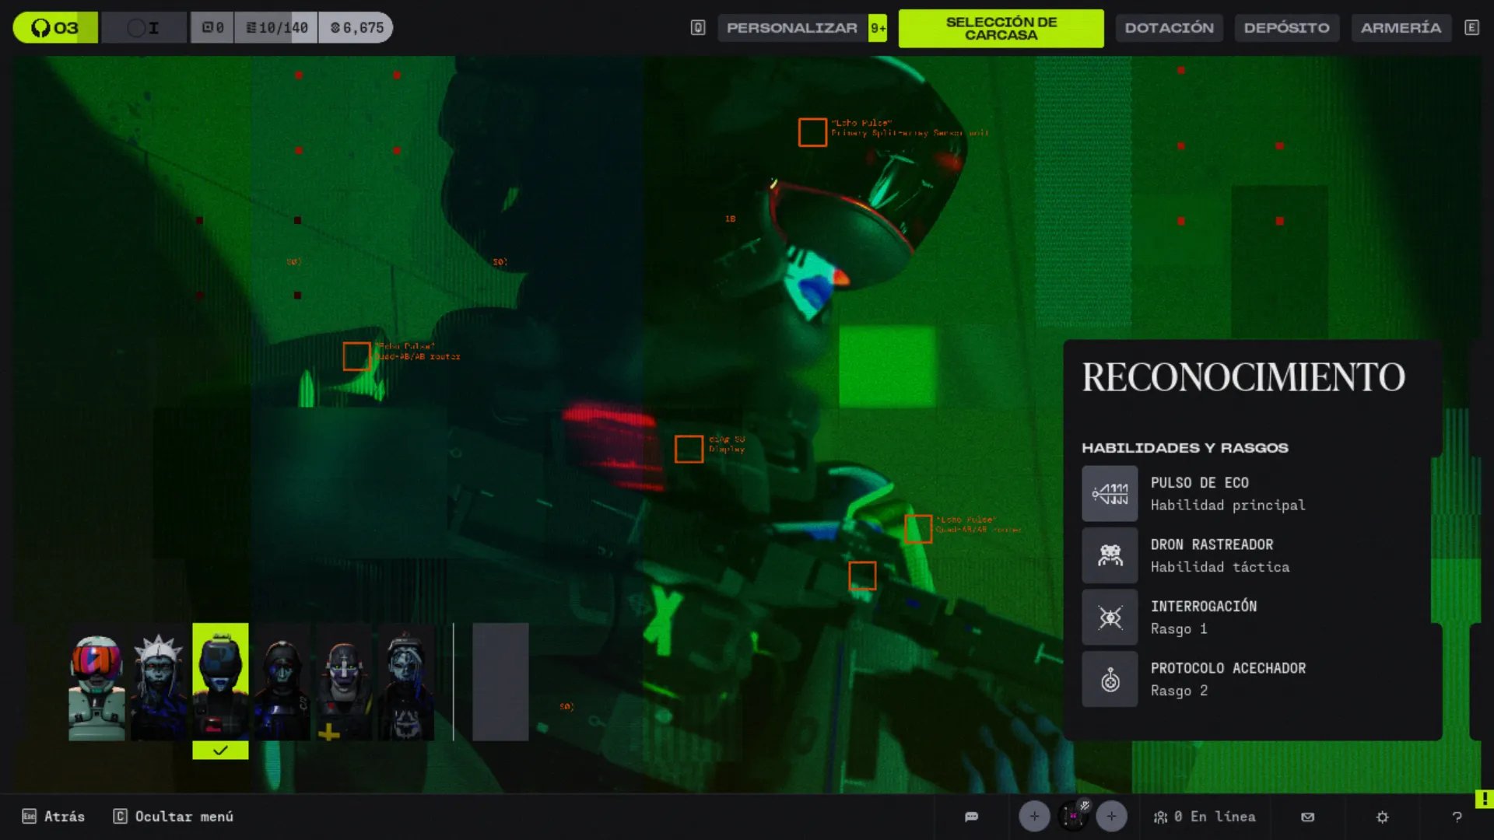This screenshot has height=840, width=1494.
Task: Open the chat bubble icon
Action: 971,817
